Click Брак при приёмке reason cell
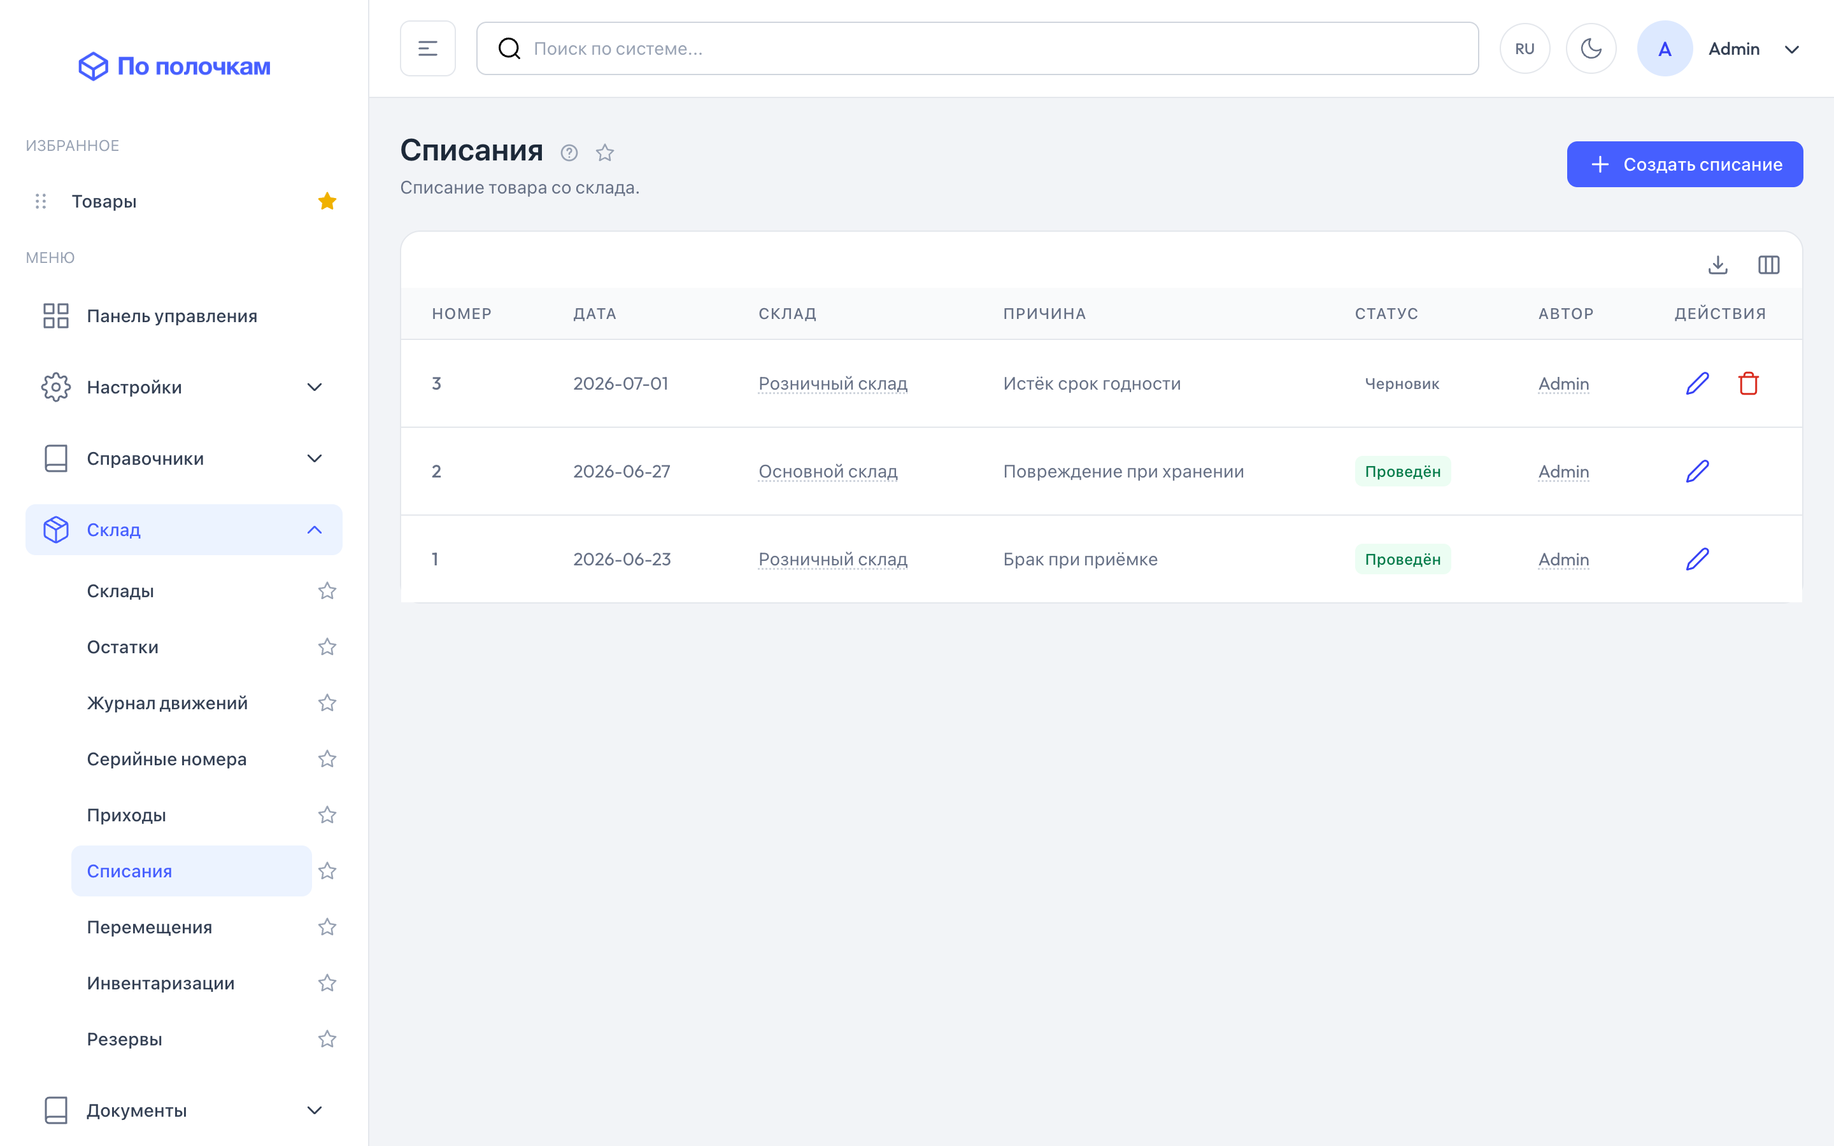This screenshot has height=1146, width=1834. 1080,560
